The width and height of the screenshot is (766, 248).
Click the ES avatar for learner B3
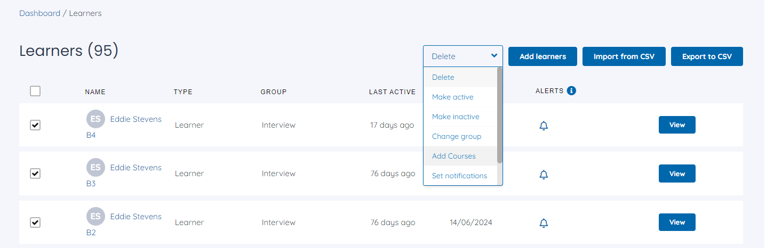[95, 168]
